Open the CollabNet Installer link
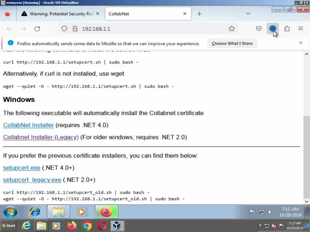310x232 pixels. coord(28,125)
